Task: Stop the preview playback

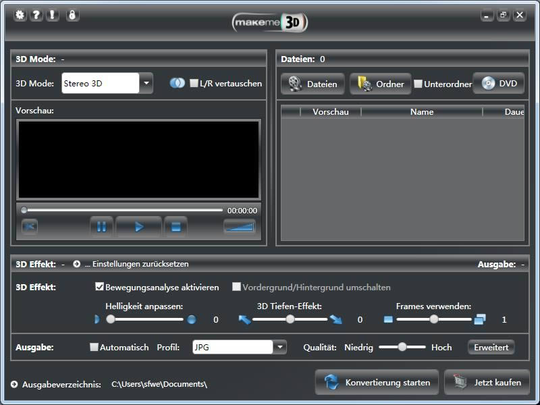Action: click(x=176, y=227)
